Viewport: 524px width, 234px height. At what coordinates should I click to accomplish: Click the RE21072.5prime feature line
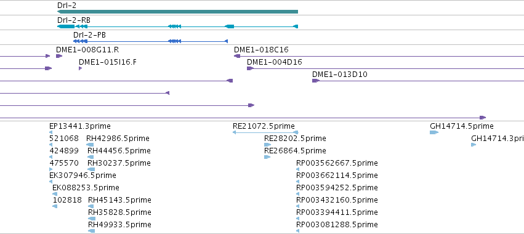pos(265,132)
